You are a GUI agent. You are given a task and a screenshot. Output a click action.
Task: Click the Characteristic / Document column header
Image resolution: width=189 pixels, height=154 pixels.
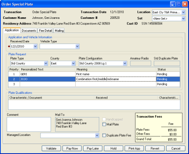click(x=52, y=98)
